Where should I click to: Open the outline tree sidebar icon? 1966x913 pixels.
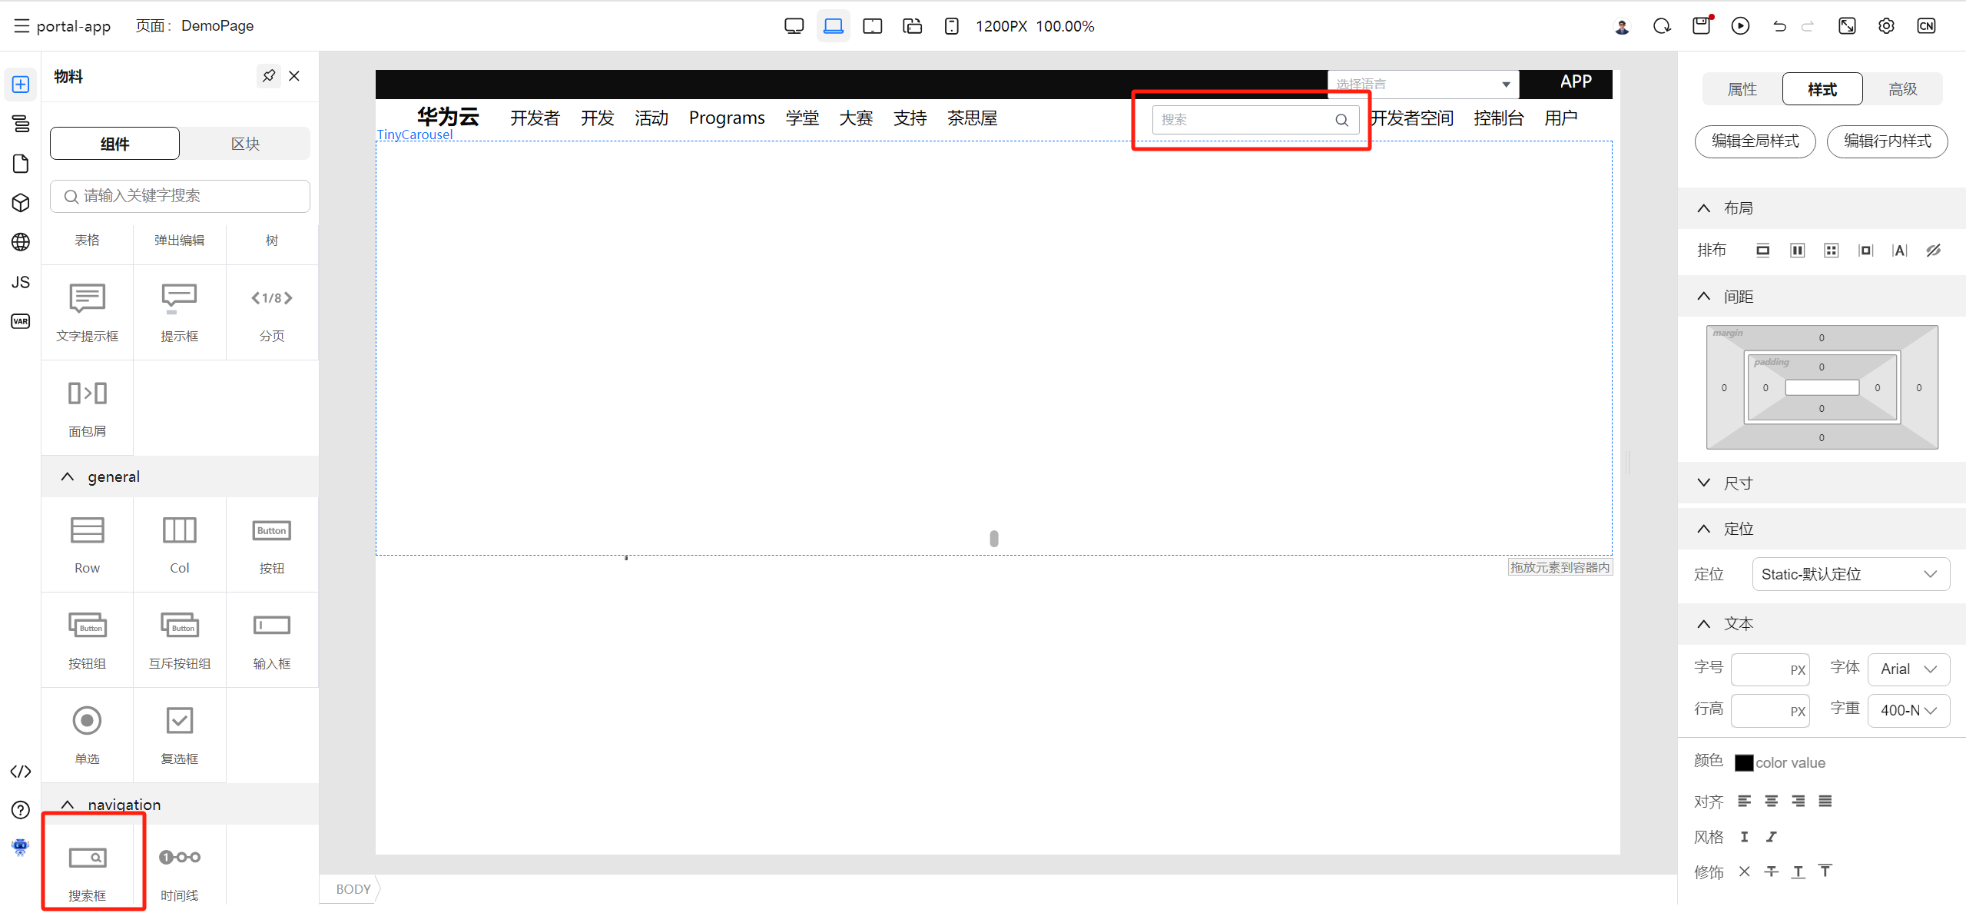click(x=21, y=124)
